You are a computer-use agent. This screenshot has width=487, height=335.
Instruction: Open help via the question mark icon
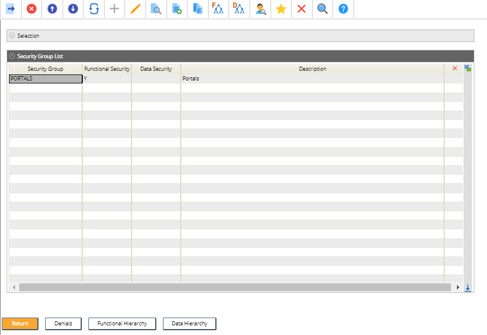pyautogui.click(x=343, y=8)
